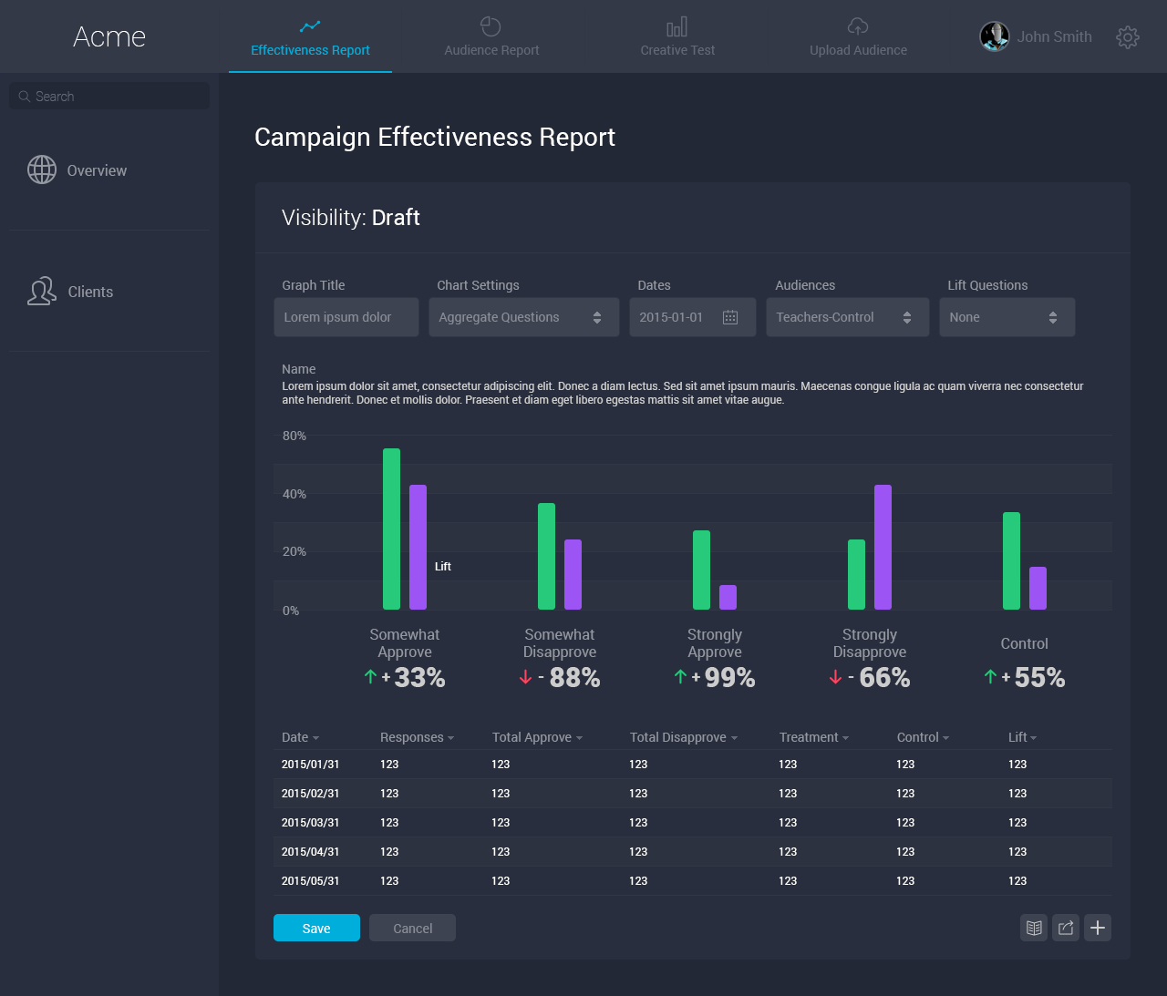
Task: Sort table by Total Approve column
Action: pos(537,737)
